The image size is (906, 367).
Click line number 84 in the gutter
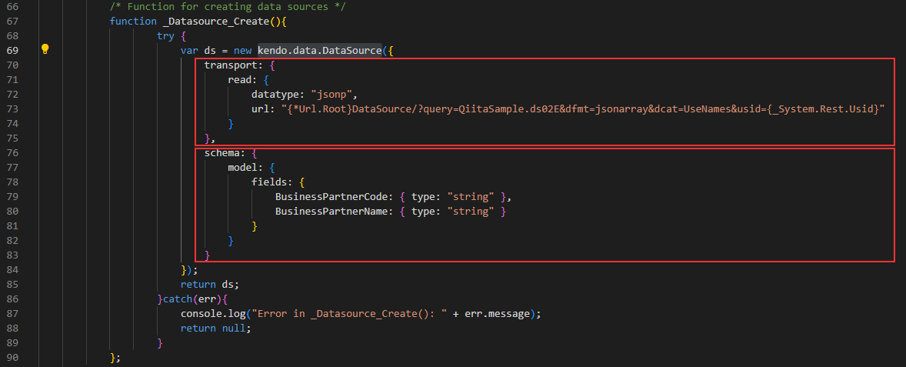tap(13, 270)
